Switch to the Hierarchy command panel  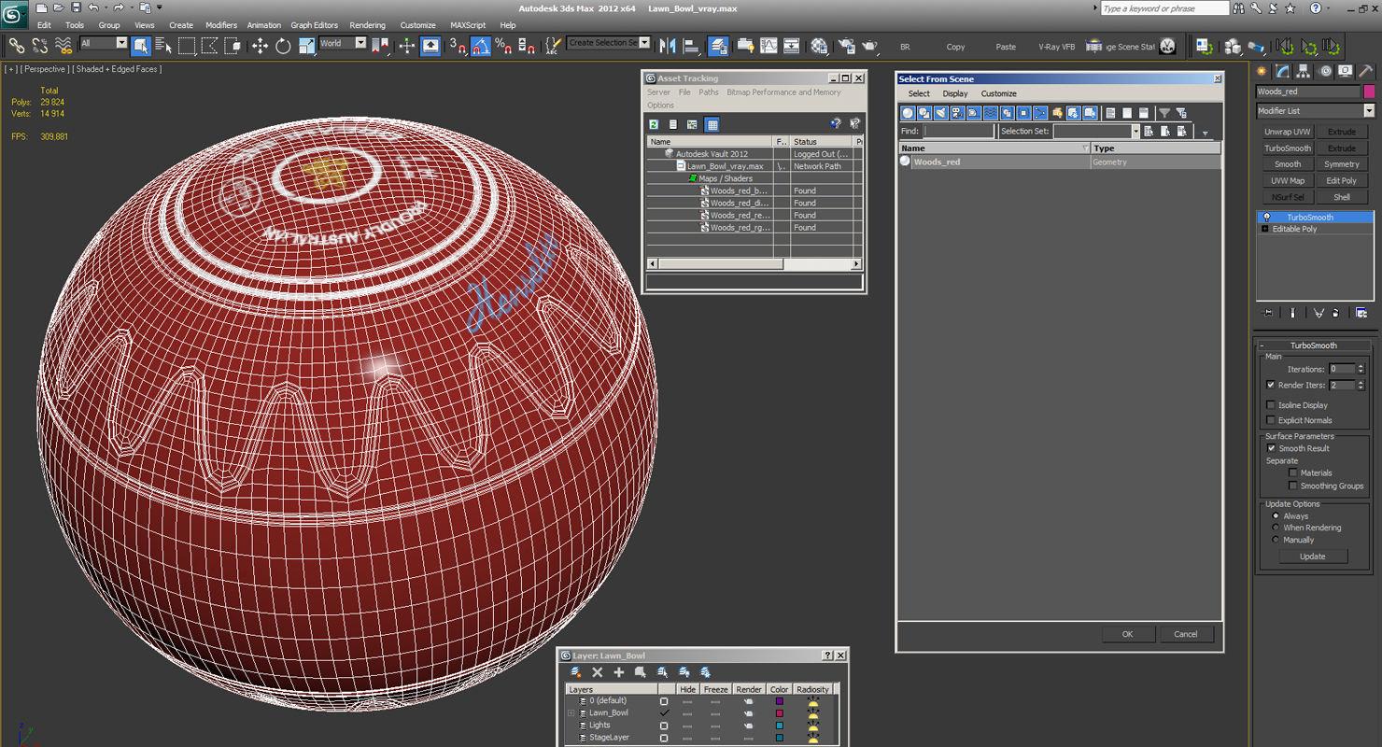(x=1304, y=71)
